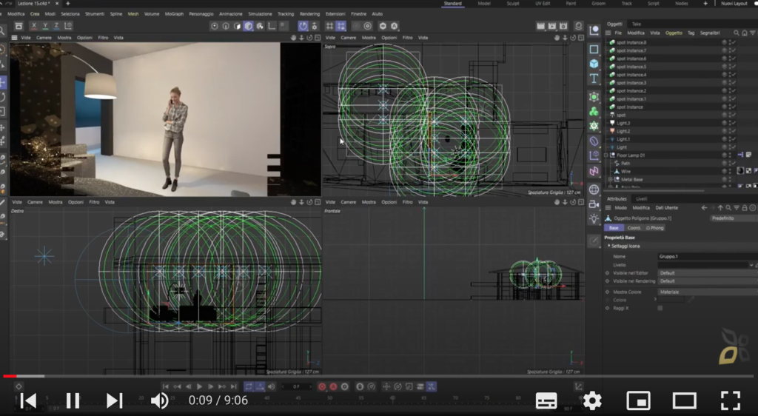
Task: Toggle timeline sound playback icon
Action: 271,386
